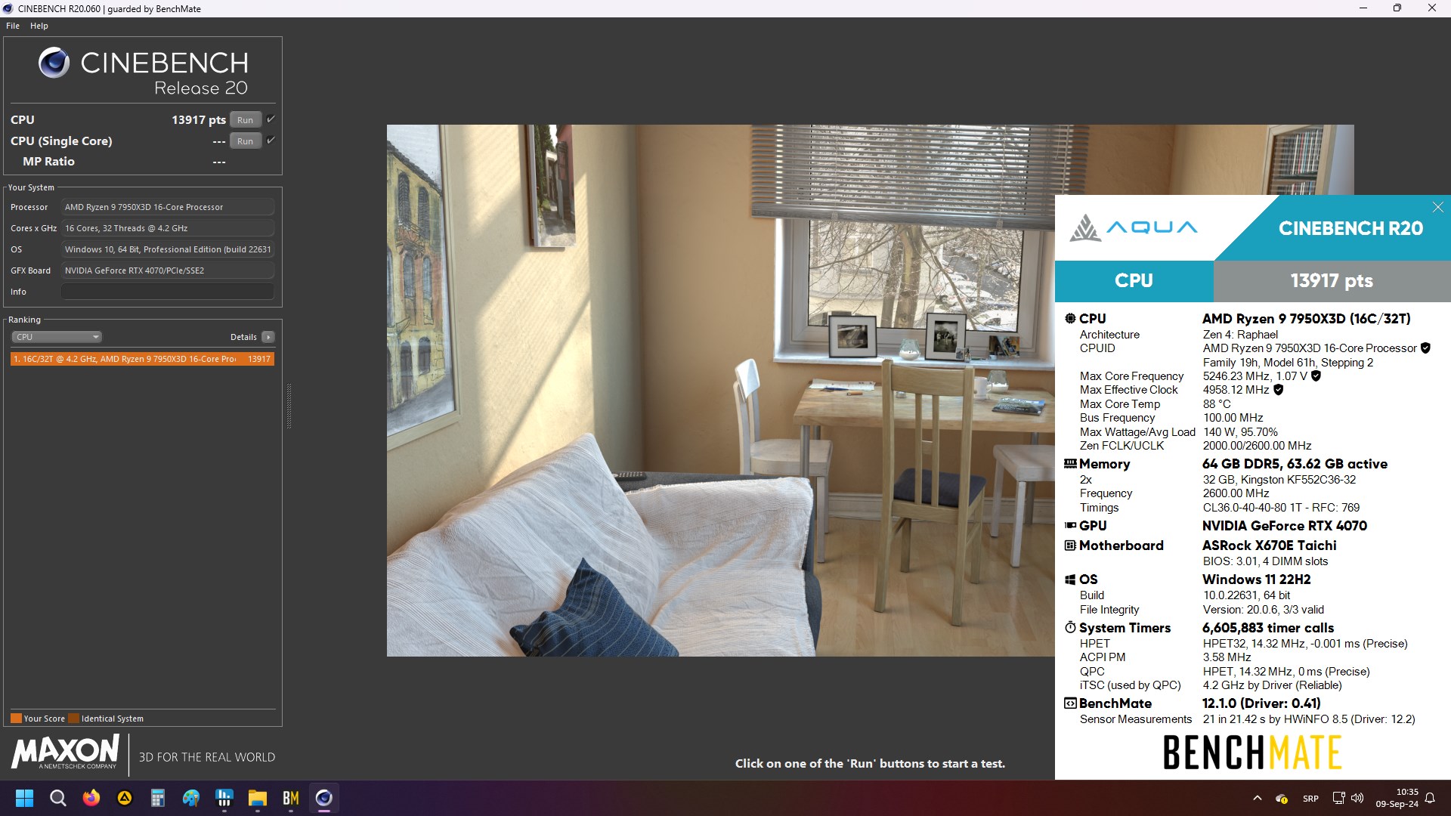The image size is (1451, 816).
Task: Click the System Timers stopwatch icon
Action: (x=1070, y=627)
